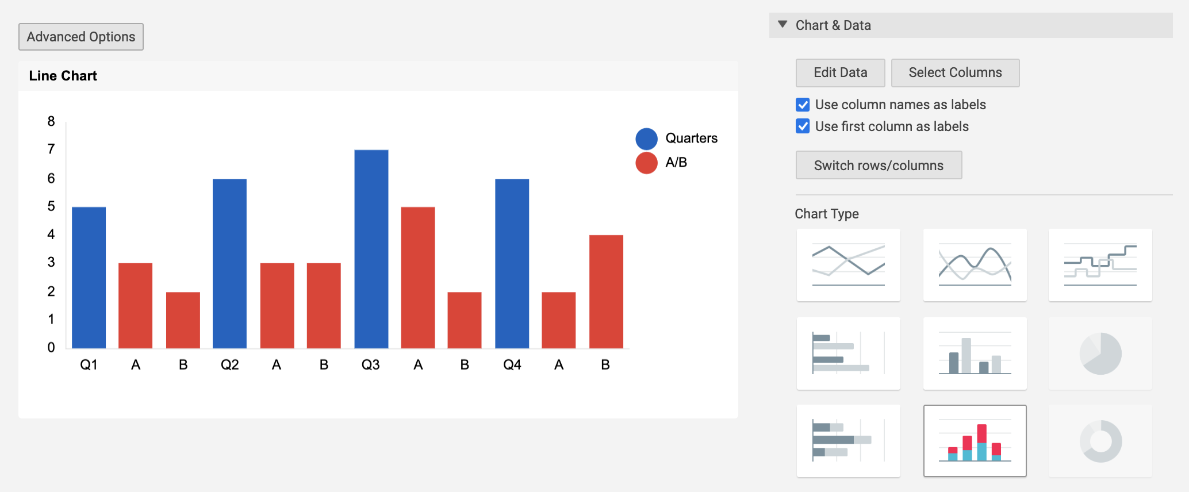1189x492 pixels.
Task: Select the straight line chart type
Action: (x=848, y=265)
